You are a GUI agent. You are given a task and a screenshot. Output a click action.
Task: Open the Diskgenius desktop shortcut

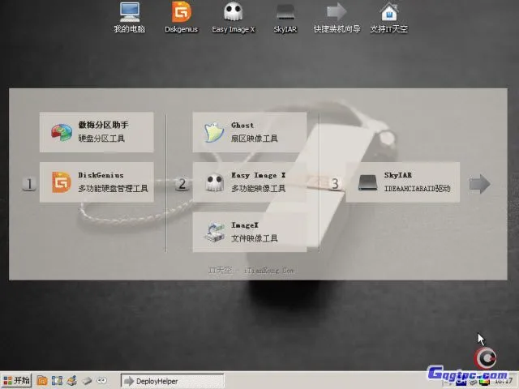coord(181,17)
